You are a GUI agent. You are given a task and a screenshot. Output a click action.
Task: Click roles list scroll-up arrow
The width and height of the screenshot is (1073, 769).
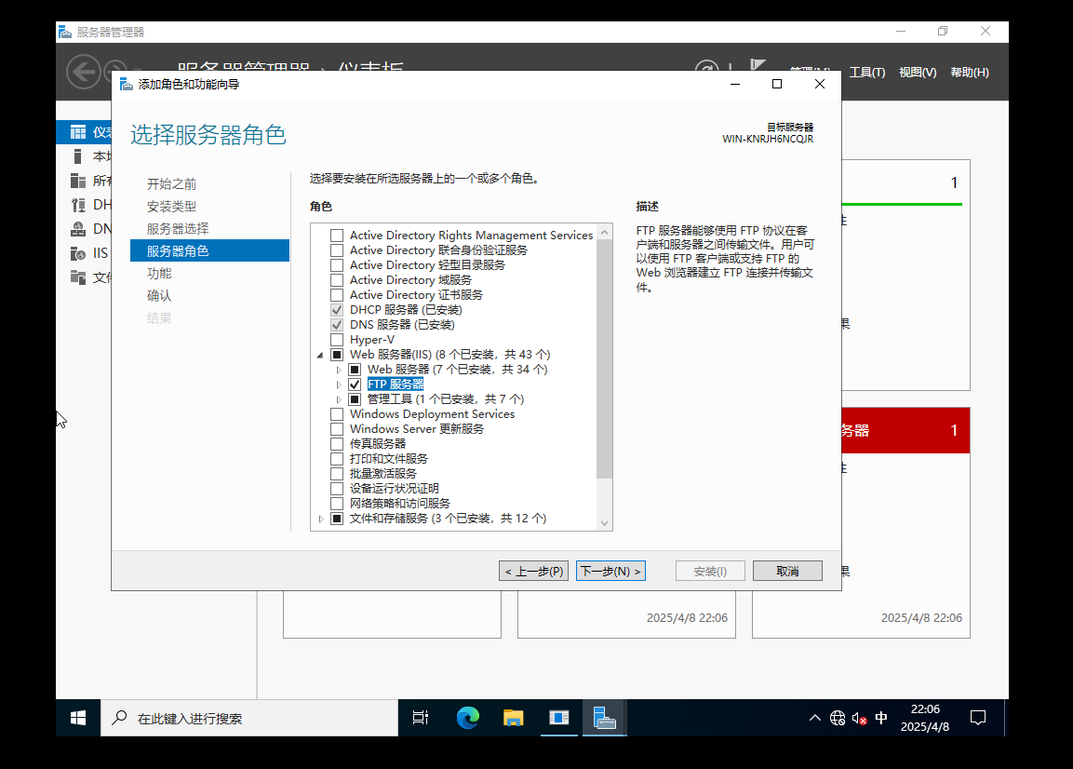pyautogui.click(x=604, y=233)
